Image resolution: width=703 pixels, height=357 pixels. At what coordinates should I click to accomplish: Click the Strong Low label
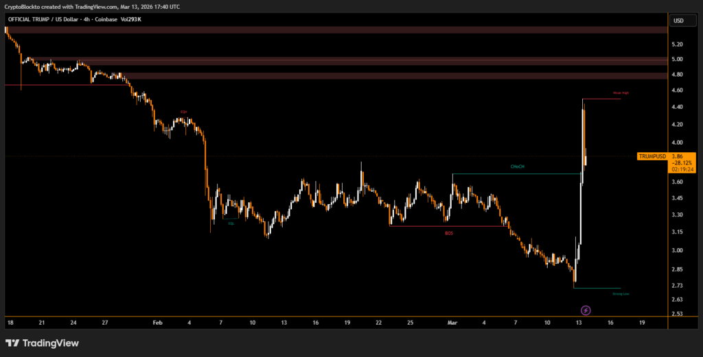click(x=621, y=293)
